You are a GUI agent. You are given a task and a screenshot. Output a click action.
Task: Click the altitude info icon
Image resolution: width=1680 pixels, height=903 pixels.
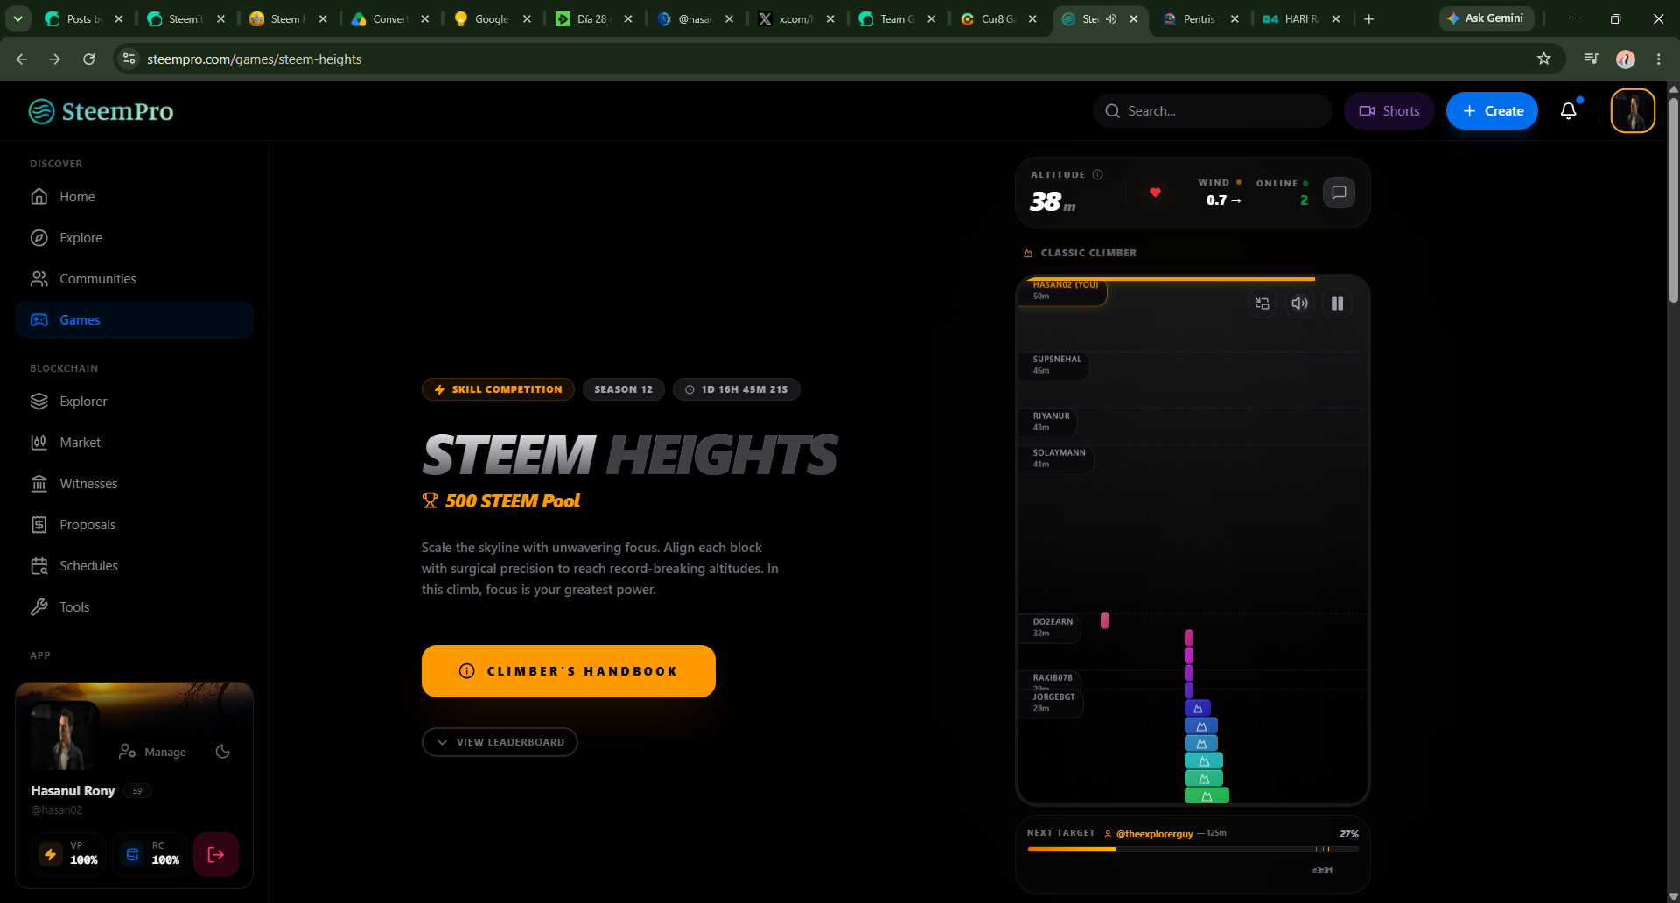[x=1097, y=174]
